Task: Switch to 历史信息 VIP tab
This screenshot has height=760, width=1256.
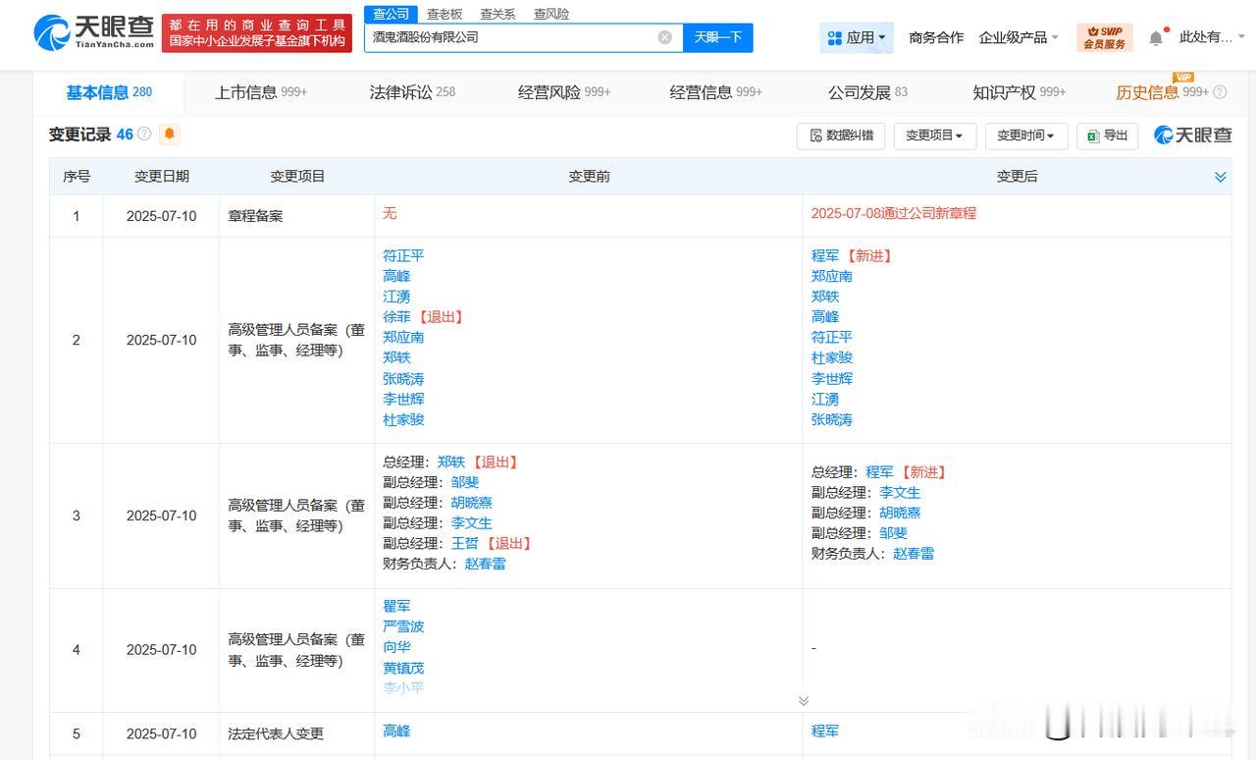Action: [x=1162, y=92]
